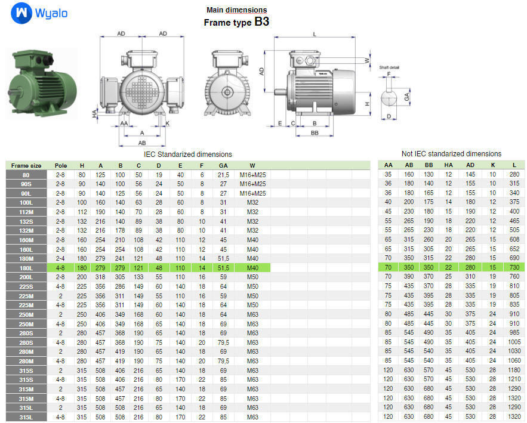Click the "80" frame size row label
The height and width of the screenshot is (423, 527).
(26, 175)
